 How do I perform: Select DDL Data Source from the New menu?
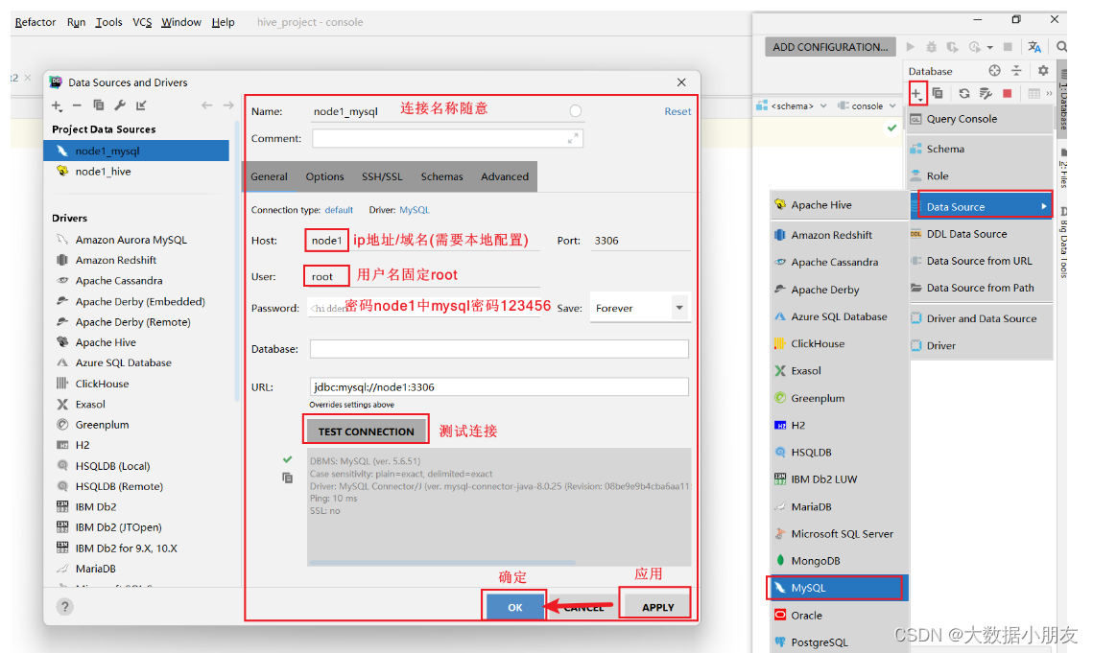[982, 234]
